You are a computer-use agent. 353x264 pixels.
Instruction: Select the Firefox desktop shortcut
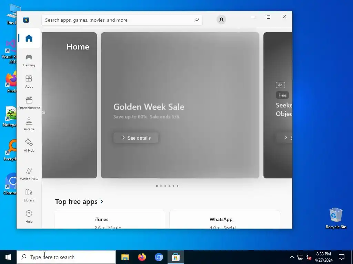pos(10,82)
